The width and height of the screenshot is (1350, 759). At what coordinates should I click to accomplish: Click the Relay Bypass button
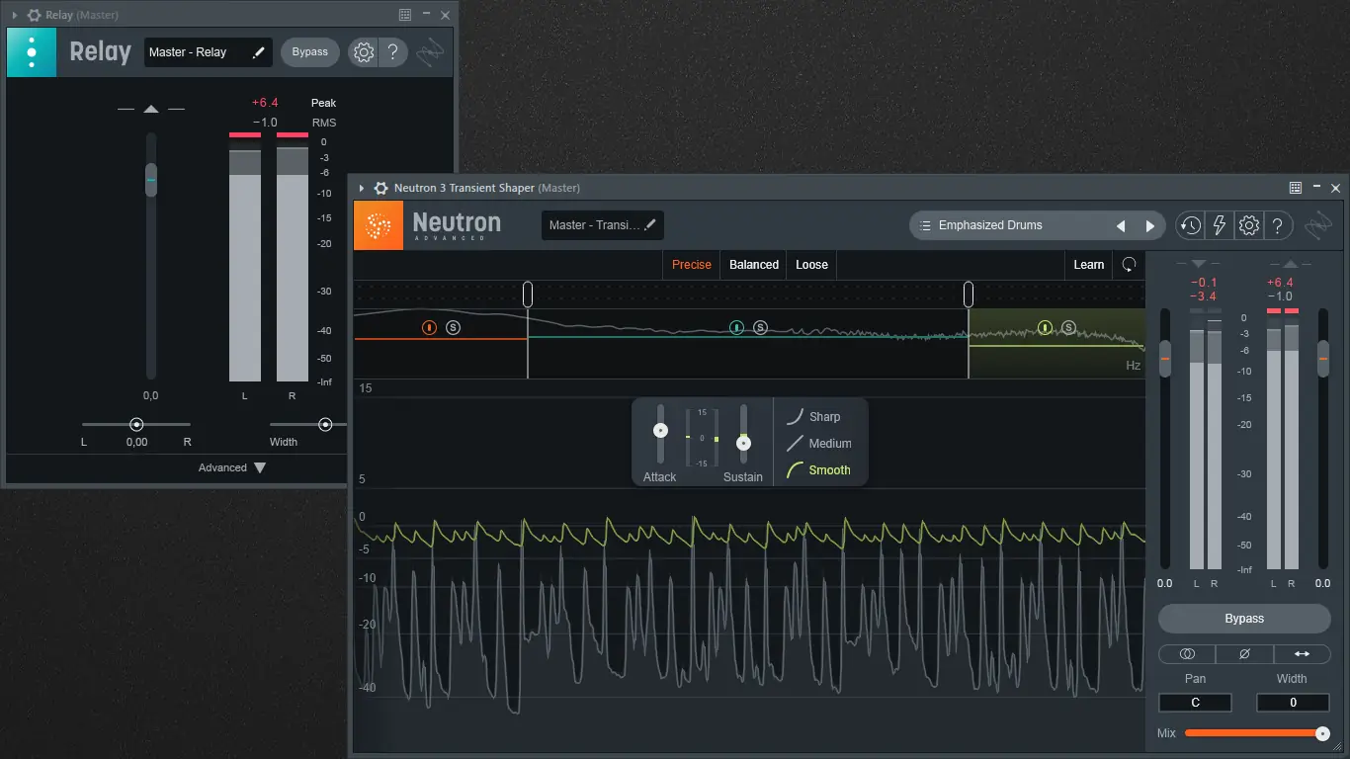click(x=310, y=52)
